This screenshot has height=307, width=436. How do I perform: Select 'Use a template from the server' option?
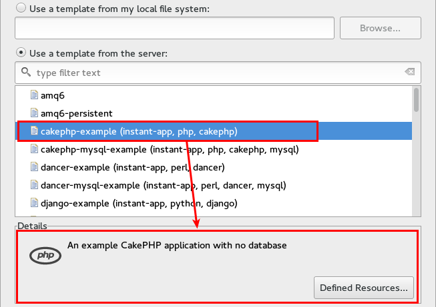[21, 52]
